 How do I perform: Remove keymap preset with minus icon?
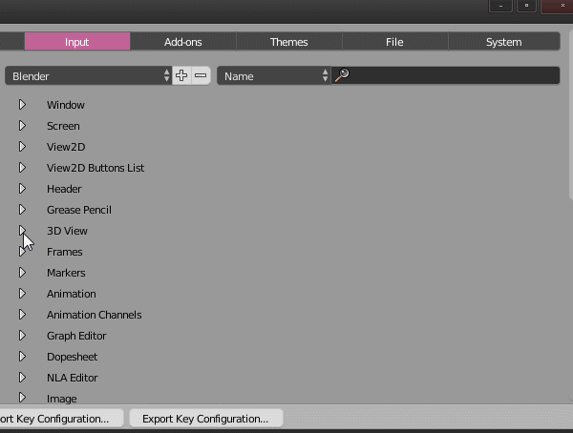click(201, 75)
